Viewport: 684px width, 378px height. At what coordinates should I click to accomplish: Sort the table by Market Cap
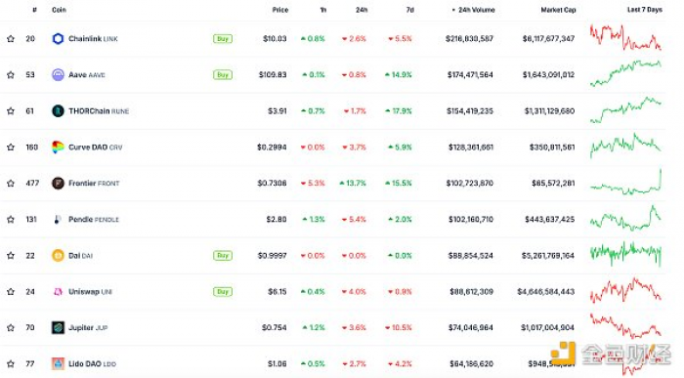[x=558, y=10]
